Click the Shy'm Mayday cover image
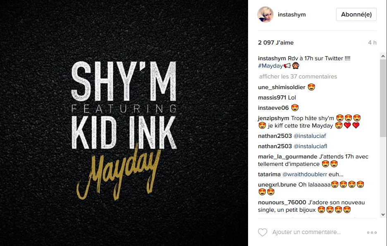This screenshot has height=246, width=387. [x=124, y=123]
